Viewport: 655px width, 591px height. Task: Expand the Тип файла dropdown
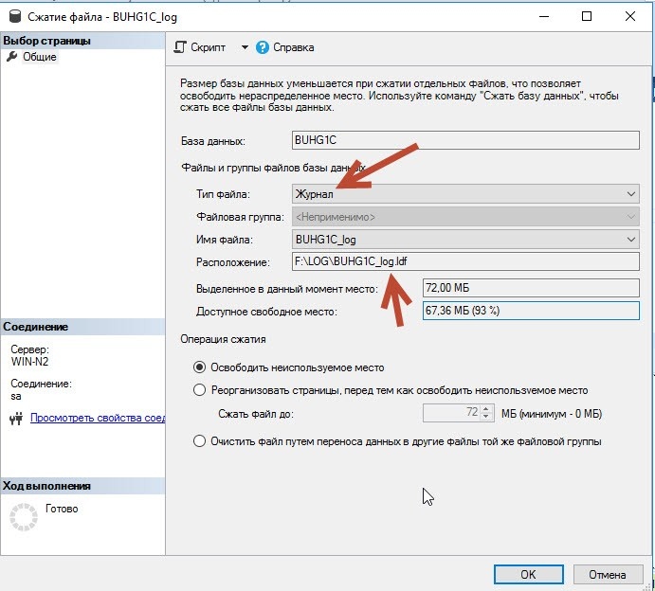tap(630, 194)
